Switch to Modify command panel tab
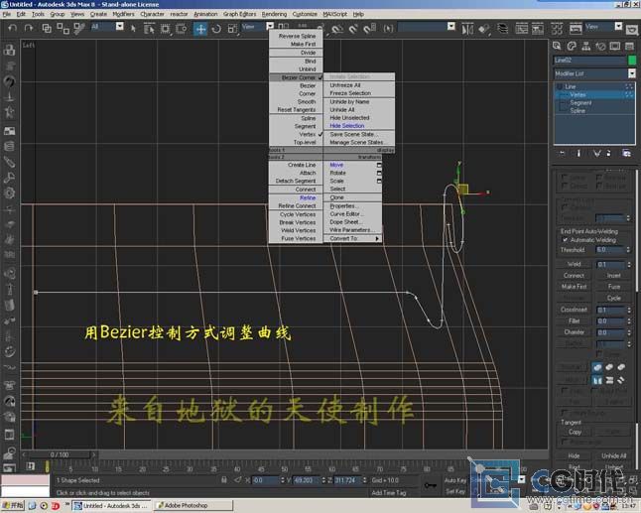 pos(572,46)
